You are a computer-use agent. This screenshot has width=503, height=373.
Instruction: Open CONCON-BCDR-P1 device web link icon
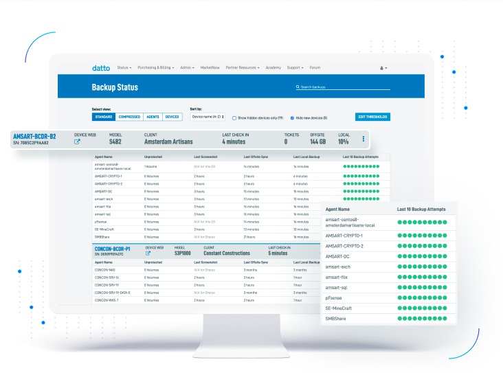point(148,253)
